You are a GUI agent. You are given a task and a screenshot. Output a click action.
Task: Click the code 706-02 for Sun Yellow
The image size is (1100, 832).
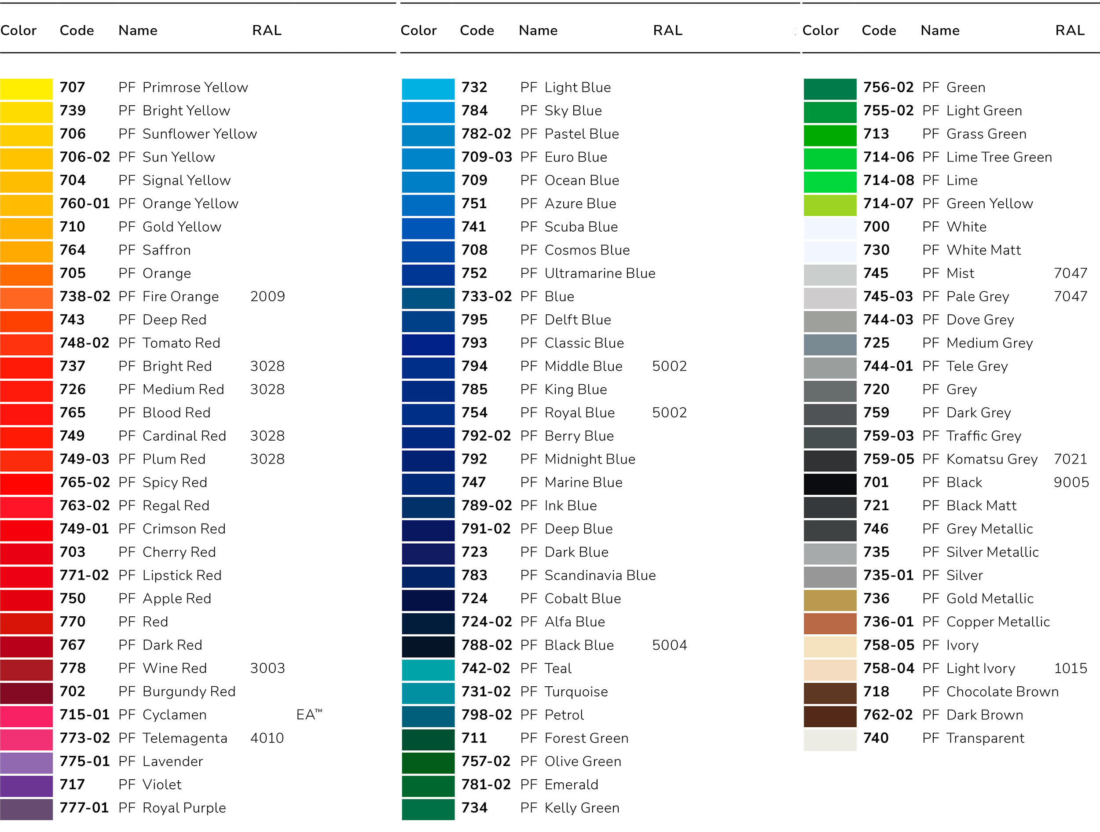click(84, 157)
